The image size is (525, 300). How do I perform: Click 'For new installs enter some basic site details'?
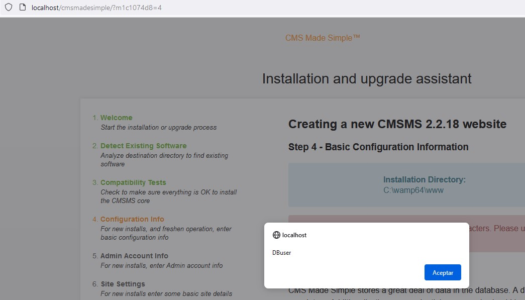pos(166,293)
